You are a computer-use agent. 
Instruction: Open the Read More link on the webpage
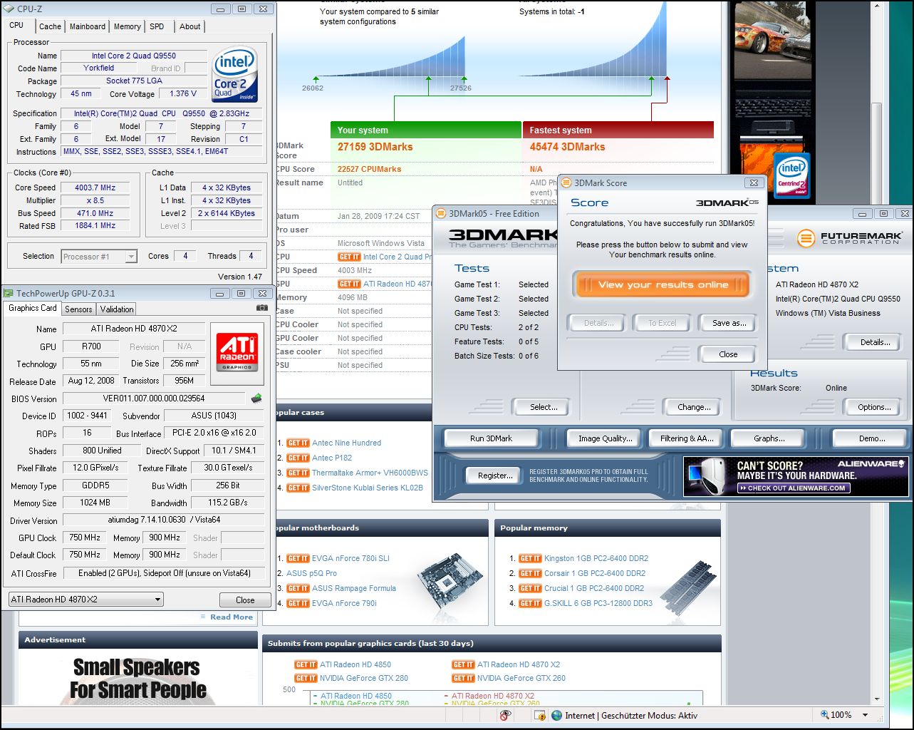point(232,617)
